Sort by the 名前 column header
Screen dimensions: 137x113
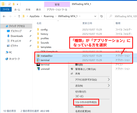point(39,23)
